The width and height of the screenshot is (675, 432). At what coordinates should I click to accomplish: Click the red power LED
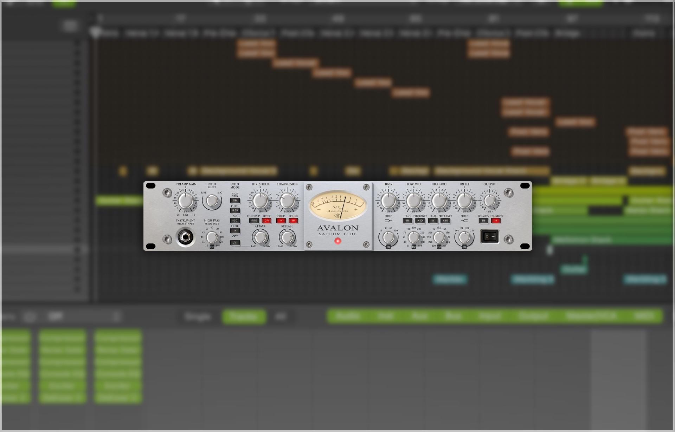click(x=338, y=241)
